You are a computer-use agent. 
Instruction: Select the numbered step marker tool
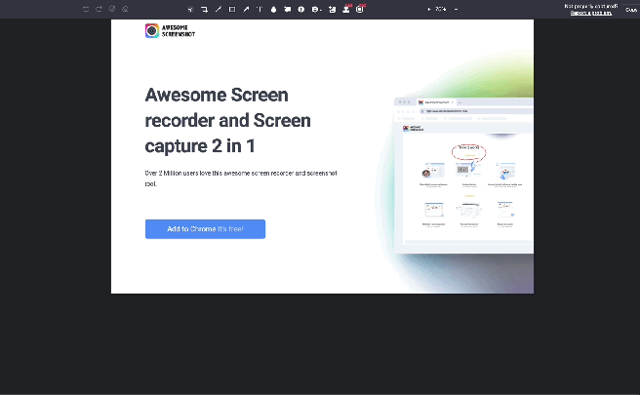click(x=301, y=9)
